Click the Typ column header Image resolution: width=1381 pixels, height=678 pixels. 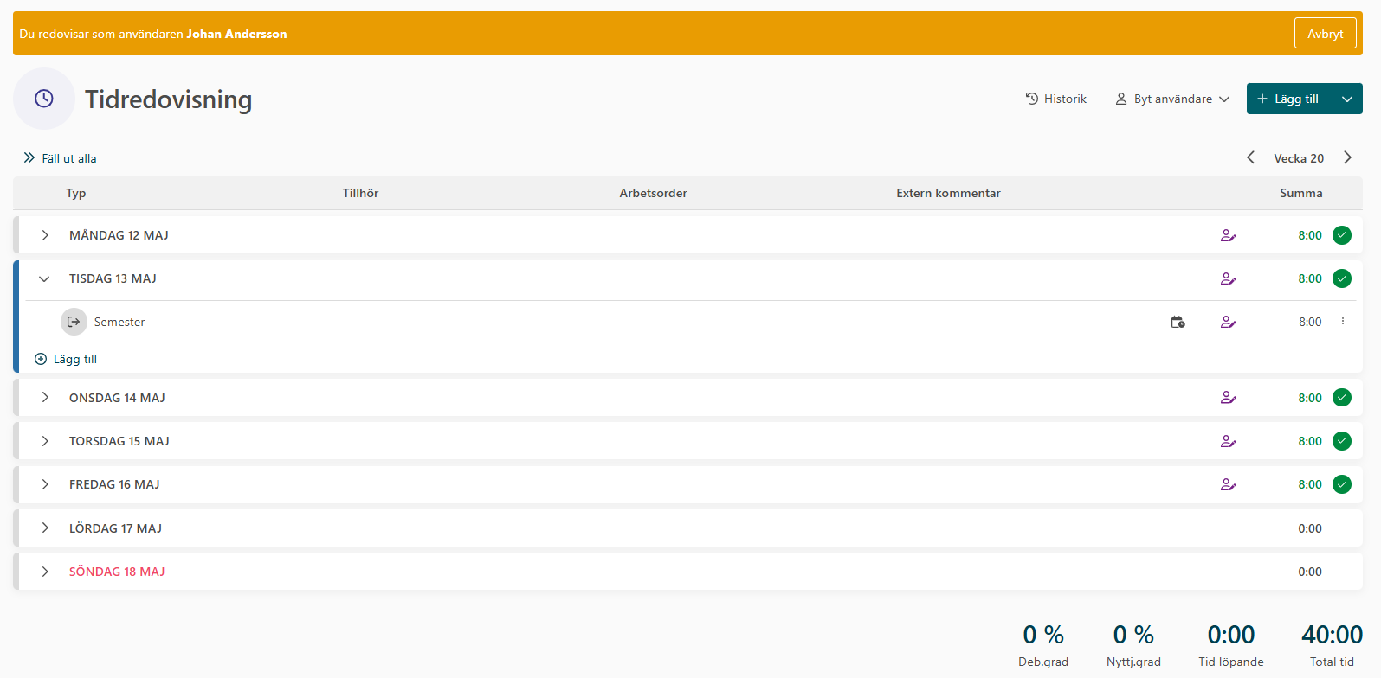(x=76, y=193)
